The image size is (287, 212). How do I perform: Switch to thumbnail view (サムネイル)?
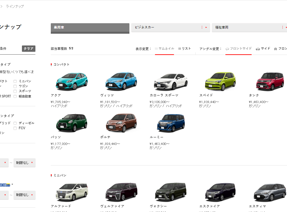pos(164,48)
